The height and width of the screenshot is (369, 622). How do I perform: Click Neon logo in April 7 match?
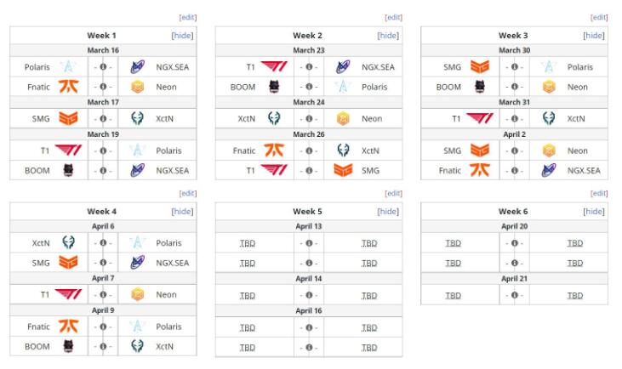137,294
